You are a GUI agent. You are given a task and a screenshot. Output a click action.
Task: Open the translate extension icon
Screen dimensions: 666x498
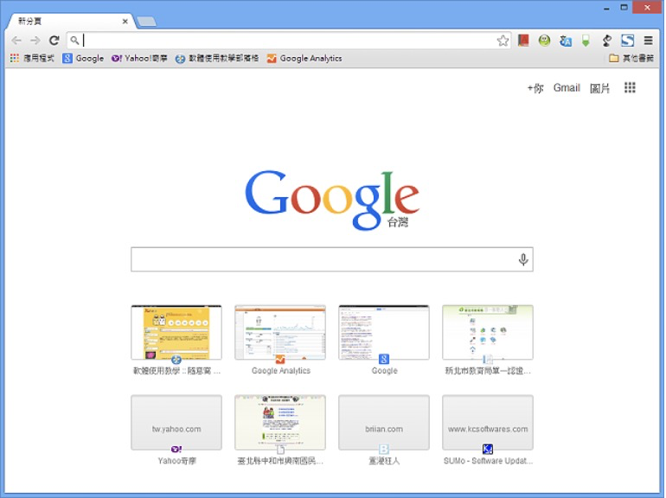pos(566,41)
